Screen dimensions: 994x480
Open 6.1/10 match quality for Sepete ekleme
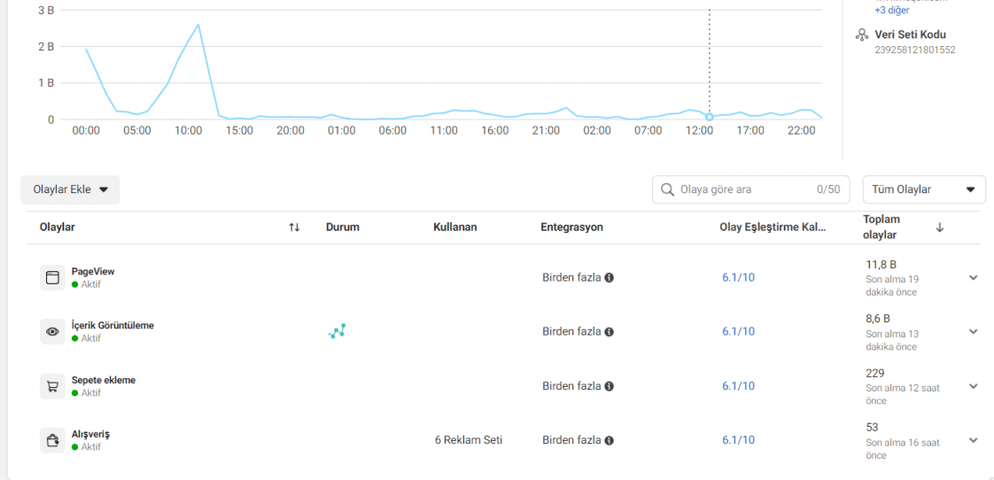click(x=739, y=385)
